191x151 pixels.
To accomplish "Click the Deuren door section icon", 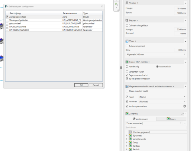I will 127,20.
